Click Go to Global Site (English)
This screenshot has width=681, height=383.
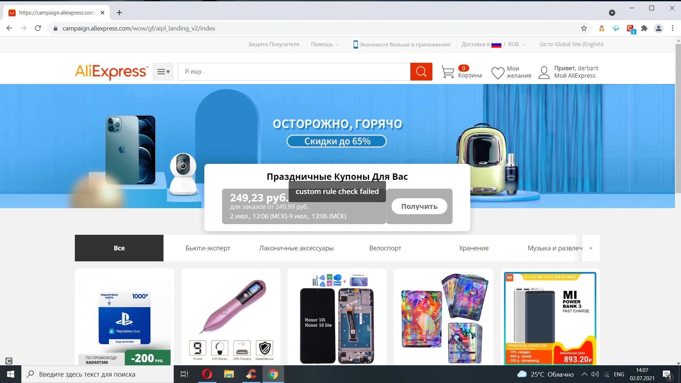click(x=571, y=44)
